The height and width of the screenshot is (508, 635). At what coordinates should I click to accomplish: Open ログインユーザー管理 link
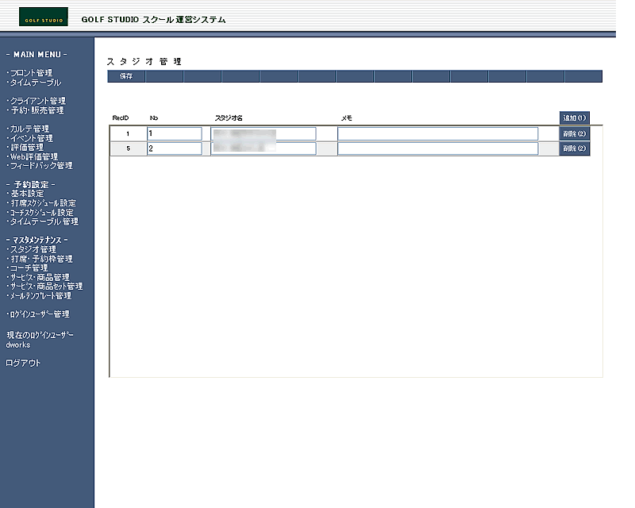(x=40, y=314)
